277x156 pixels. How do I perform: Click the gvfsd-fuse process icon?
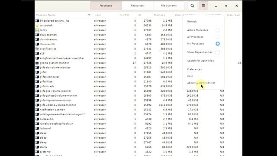pos(37,81)
